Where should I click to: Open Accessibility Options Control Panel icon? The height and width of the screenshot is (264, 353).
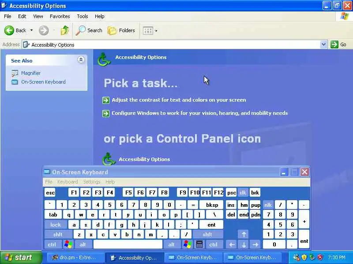tap(109, 159)
